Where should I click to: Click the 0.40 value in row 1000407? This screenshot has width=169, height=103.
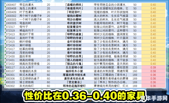[153, 5]
